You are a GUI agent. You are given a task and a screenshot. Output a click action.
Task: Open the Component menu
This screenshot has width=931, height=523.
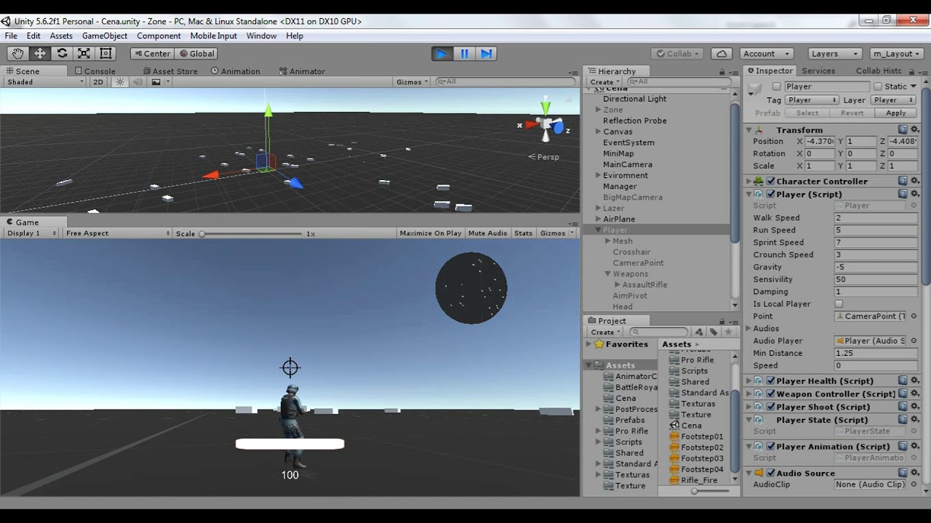coord(159,36)
